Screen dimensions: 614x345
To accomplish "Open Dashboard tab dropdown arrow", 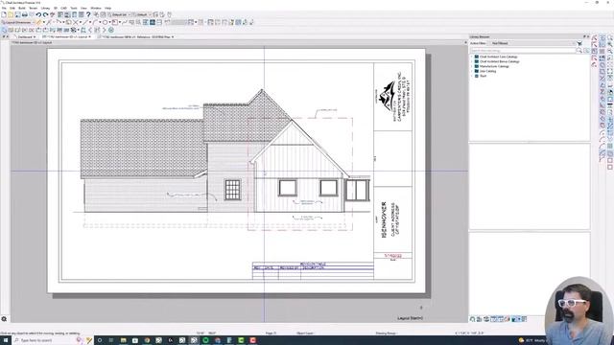I will pos(35,36).
